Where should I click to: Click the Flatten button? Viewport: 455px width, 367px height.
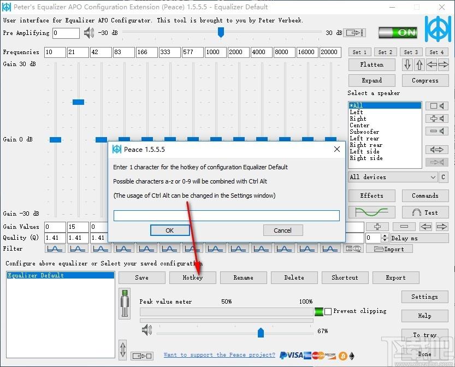pyautogui.click(x=372, y=64)
